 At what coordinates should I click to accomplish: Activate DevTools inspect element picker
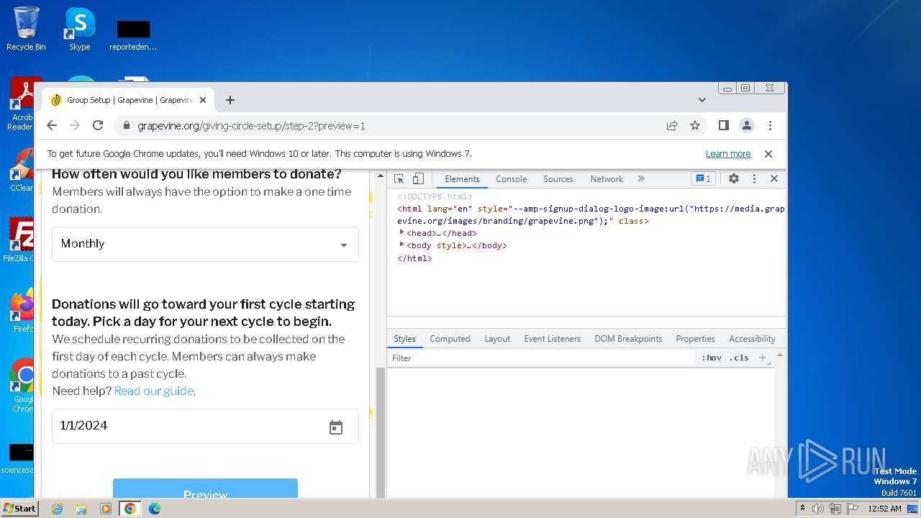point(399,179)
